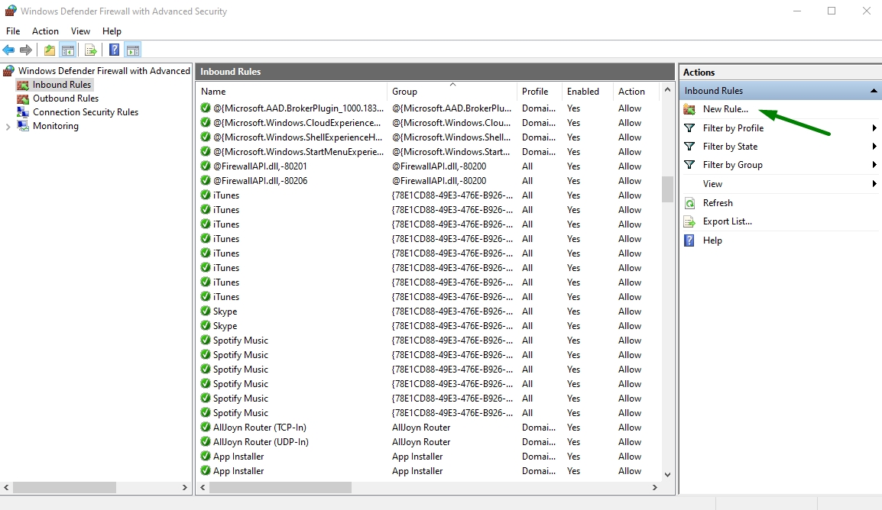882x510 pixels.
Task: Click Help in the Actions pane
Action: pos(712,240)
